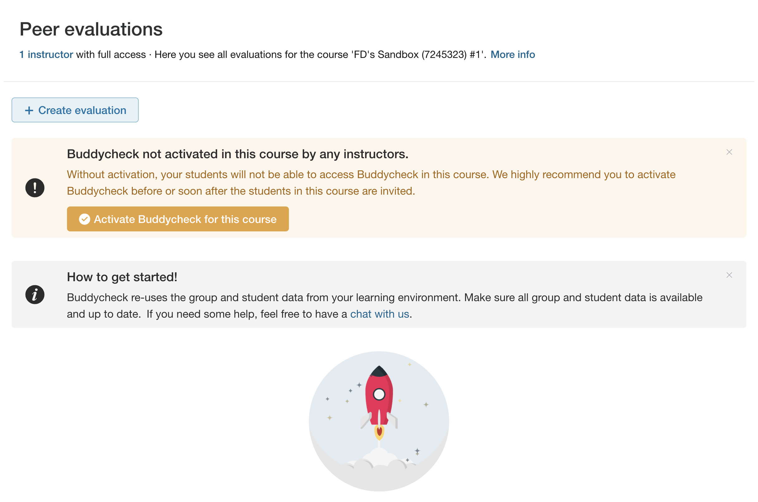This screenshot has height=502, width=758.
Task: Close the How to get started banner
Action: coord(729,275)
